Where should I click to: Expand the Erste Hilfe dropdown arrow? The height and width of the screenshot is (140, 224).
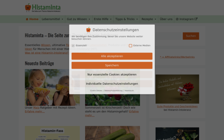111,19
